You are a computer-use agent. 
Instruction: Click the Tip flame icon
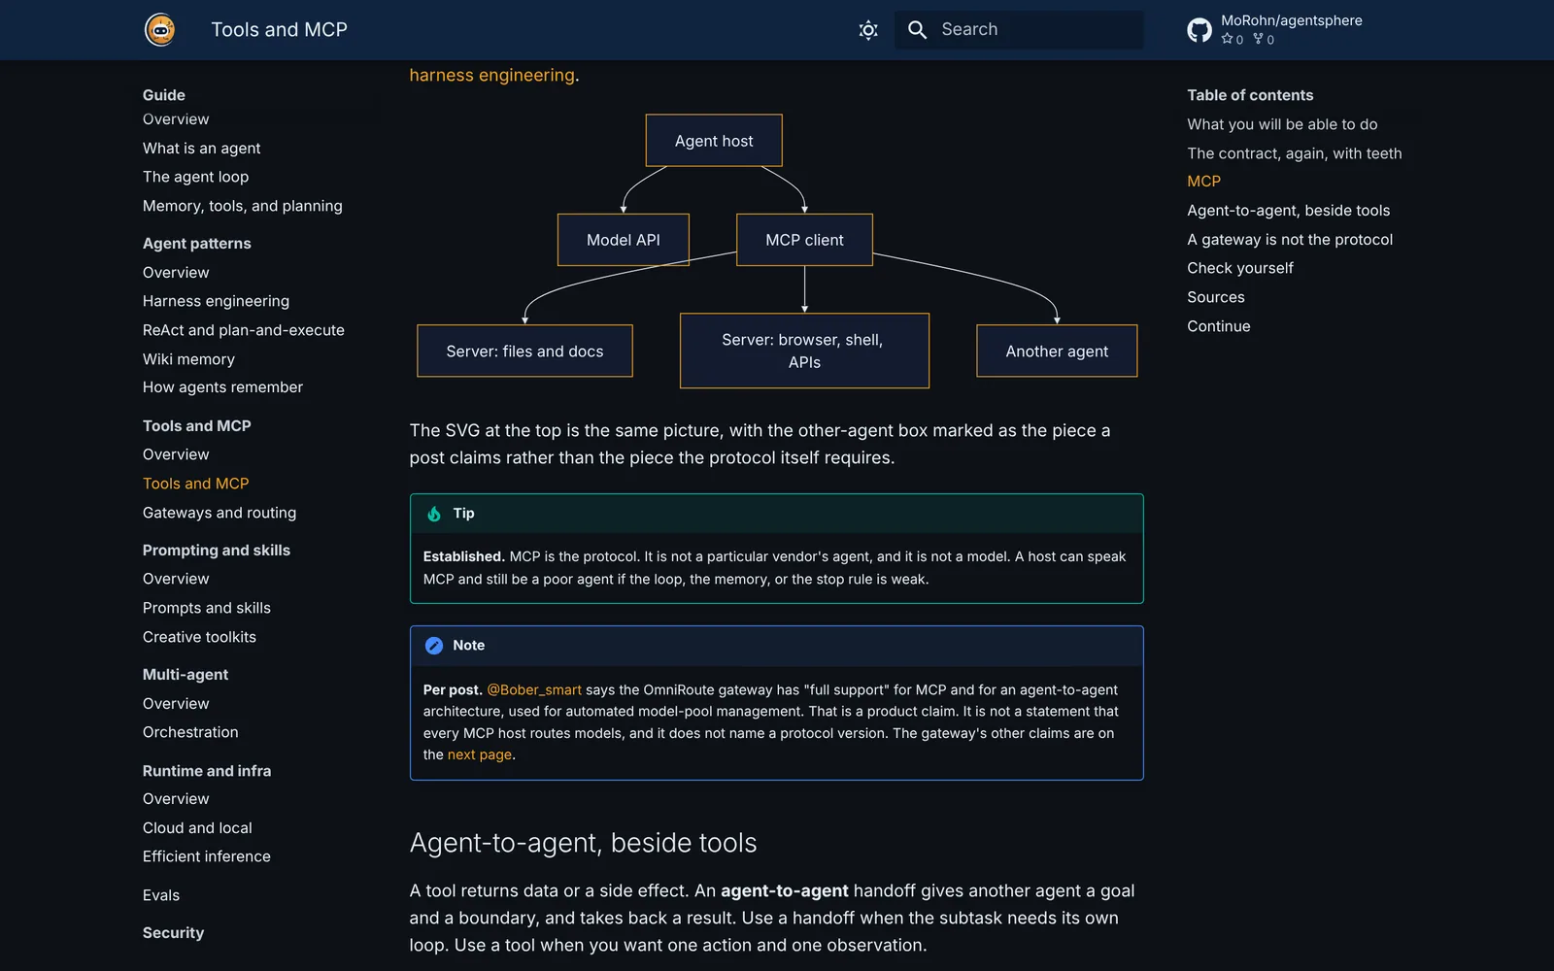[x=434, y=514]
